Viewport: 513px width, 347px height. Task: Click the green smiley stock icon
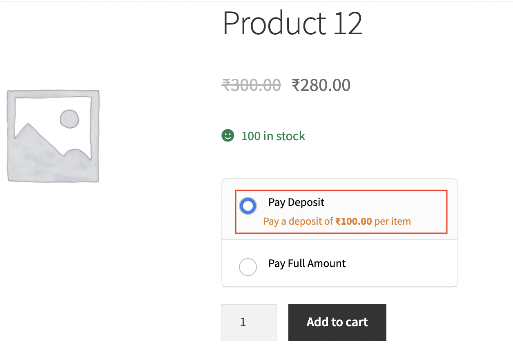[228, 136]
